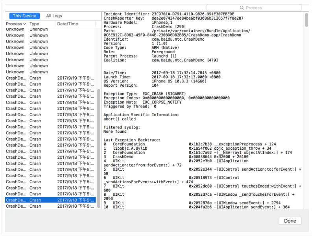
Task: Select the highlighted CrashDemo crash row
Action: click(x=50, y=200)
